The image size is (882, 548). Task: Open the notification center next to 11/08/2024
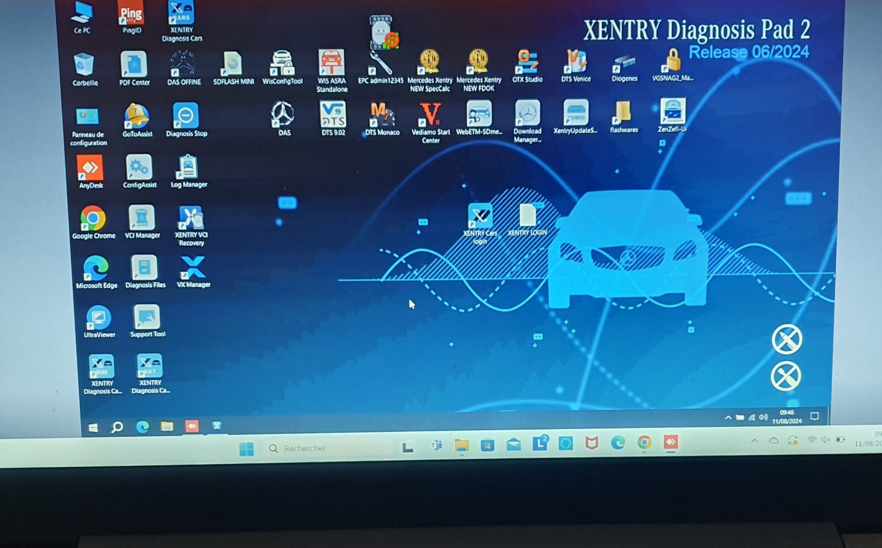pyautogui.click(x=814, y=416)
